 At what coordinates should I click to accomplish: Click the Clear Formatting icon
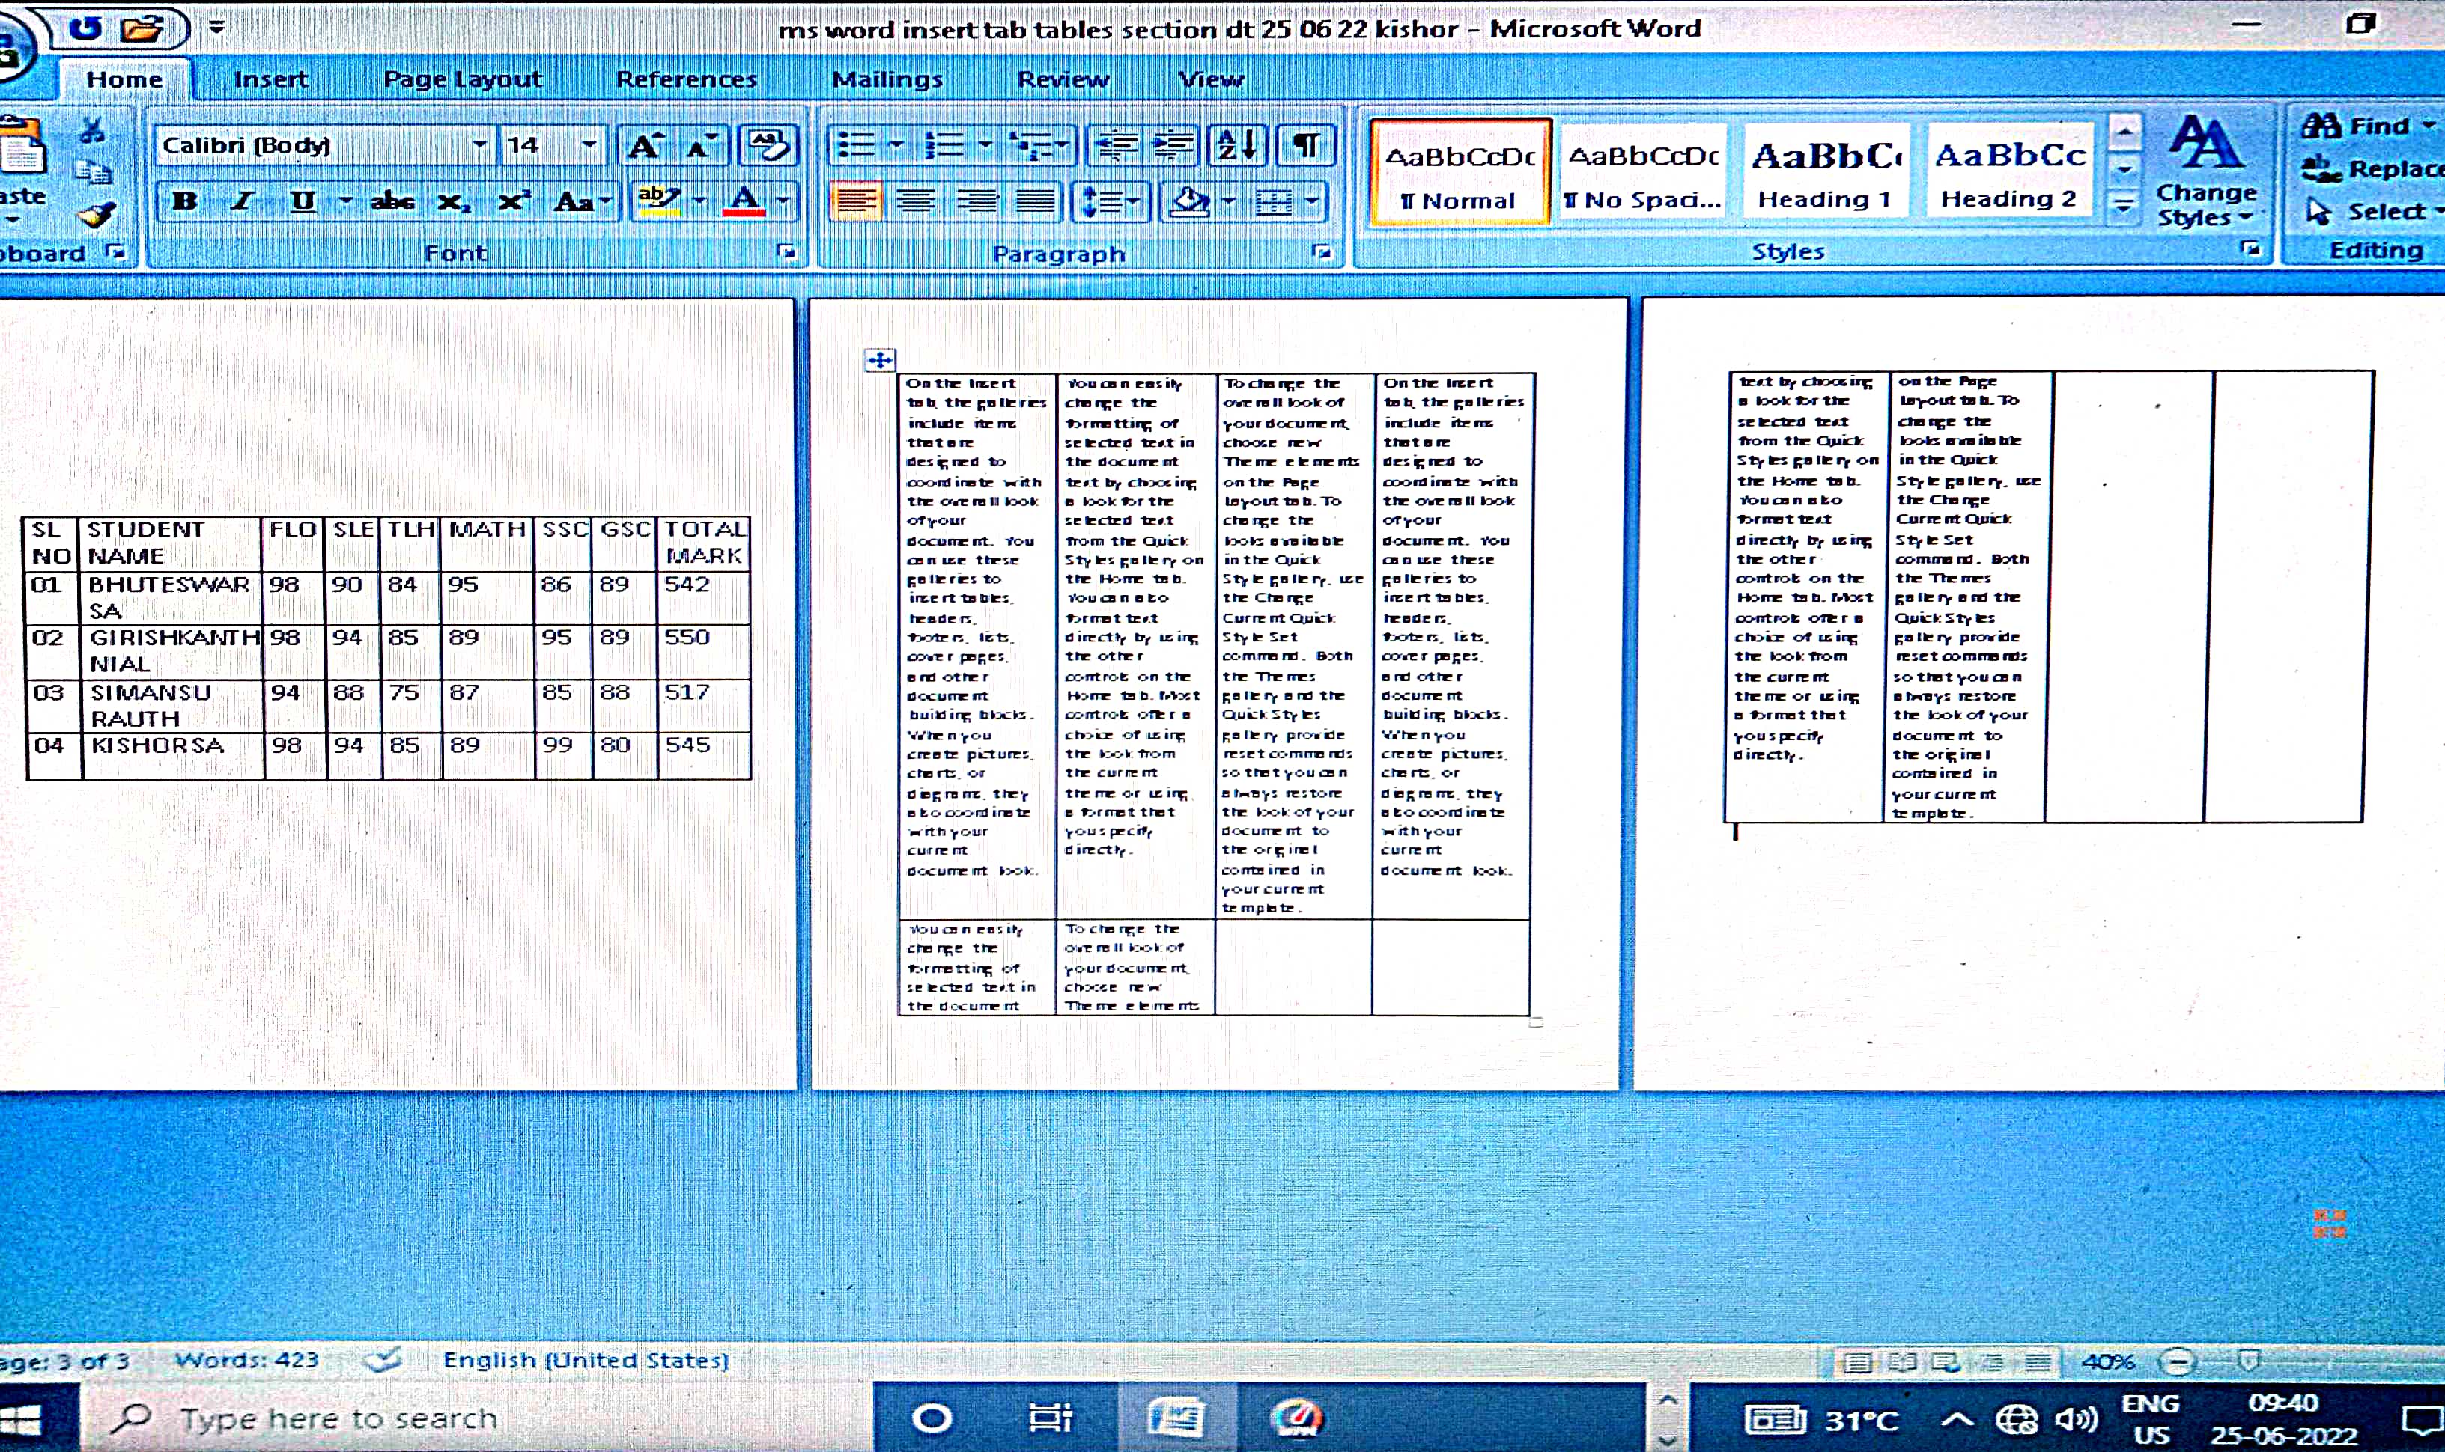pyautogui.click(x=768, y=146)
